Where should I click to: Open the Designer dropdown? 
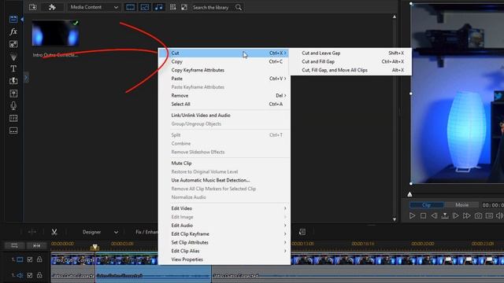coord(100,232)
